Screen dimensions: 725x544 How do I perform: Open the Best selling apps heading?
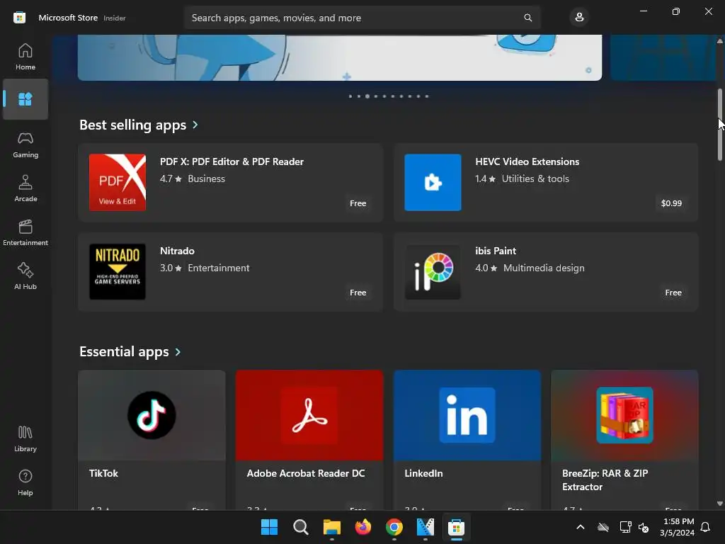[132, 125]
